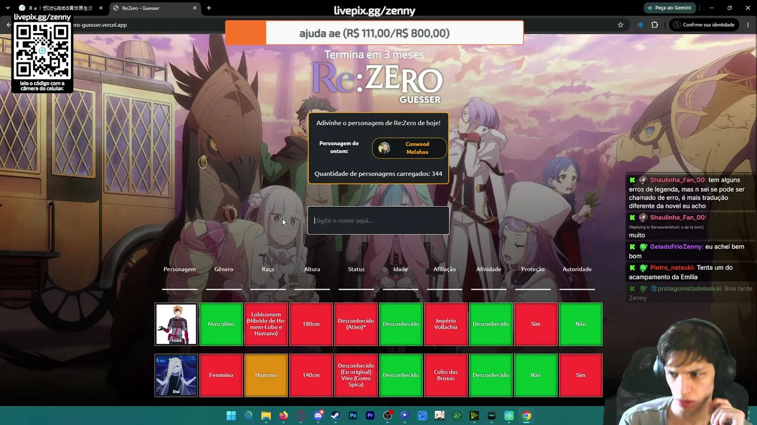Open Windows Search from the taskbar
Viewport: 757px width, 425px height.
click(248, 416)
